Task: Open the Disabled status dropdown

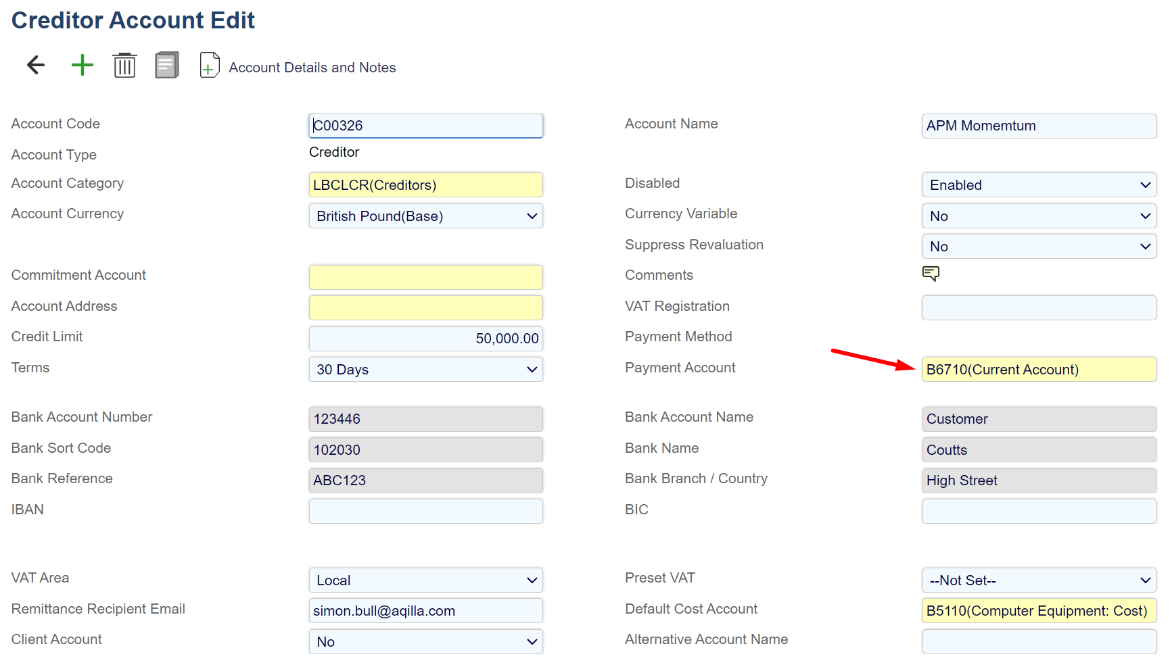Action: [1038, 185]
